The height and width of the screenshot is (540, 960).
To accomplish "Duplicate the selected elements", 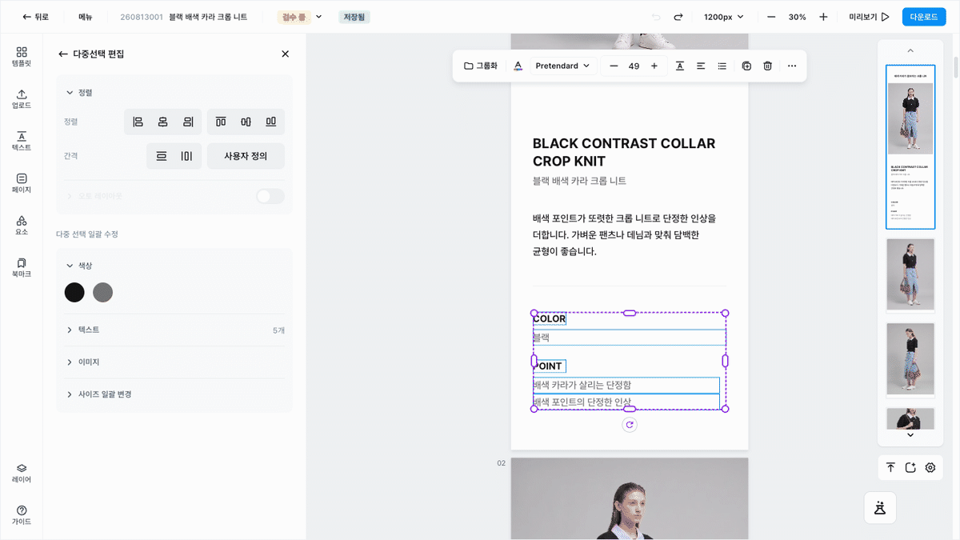I will 746,66.
